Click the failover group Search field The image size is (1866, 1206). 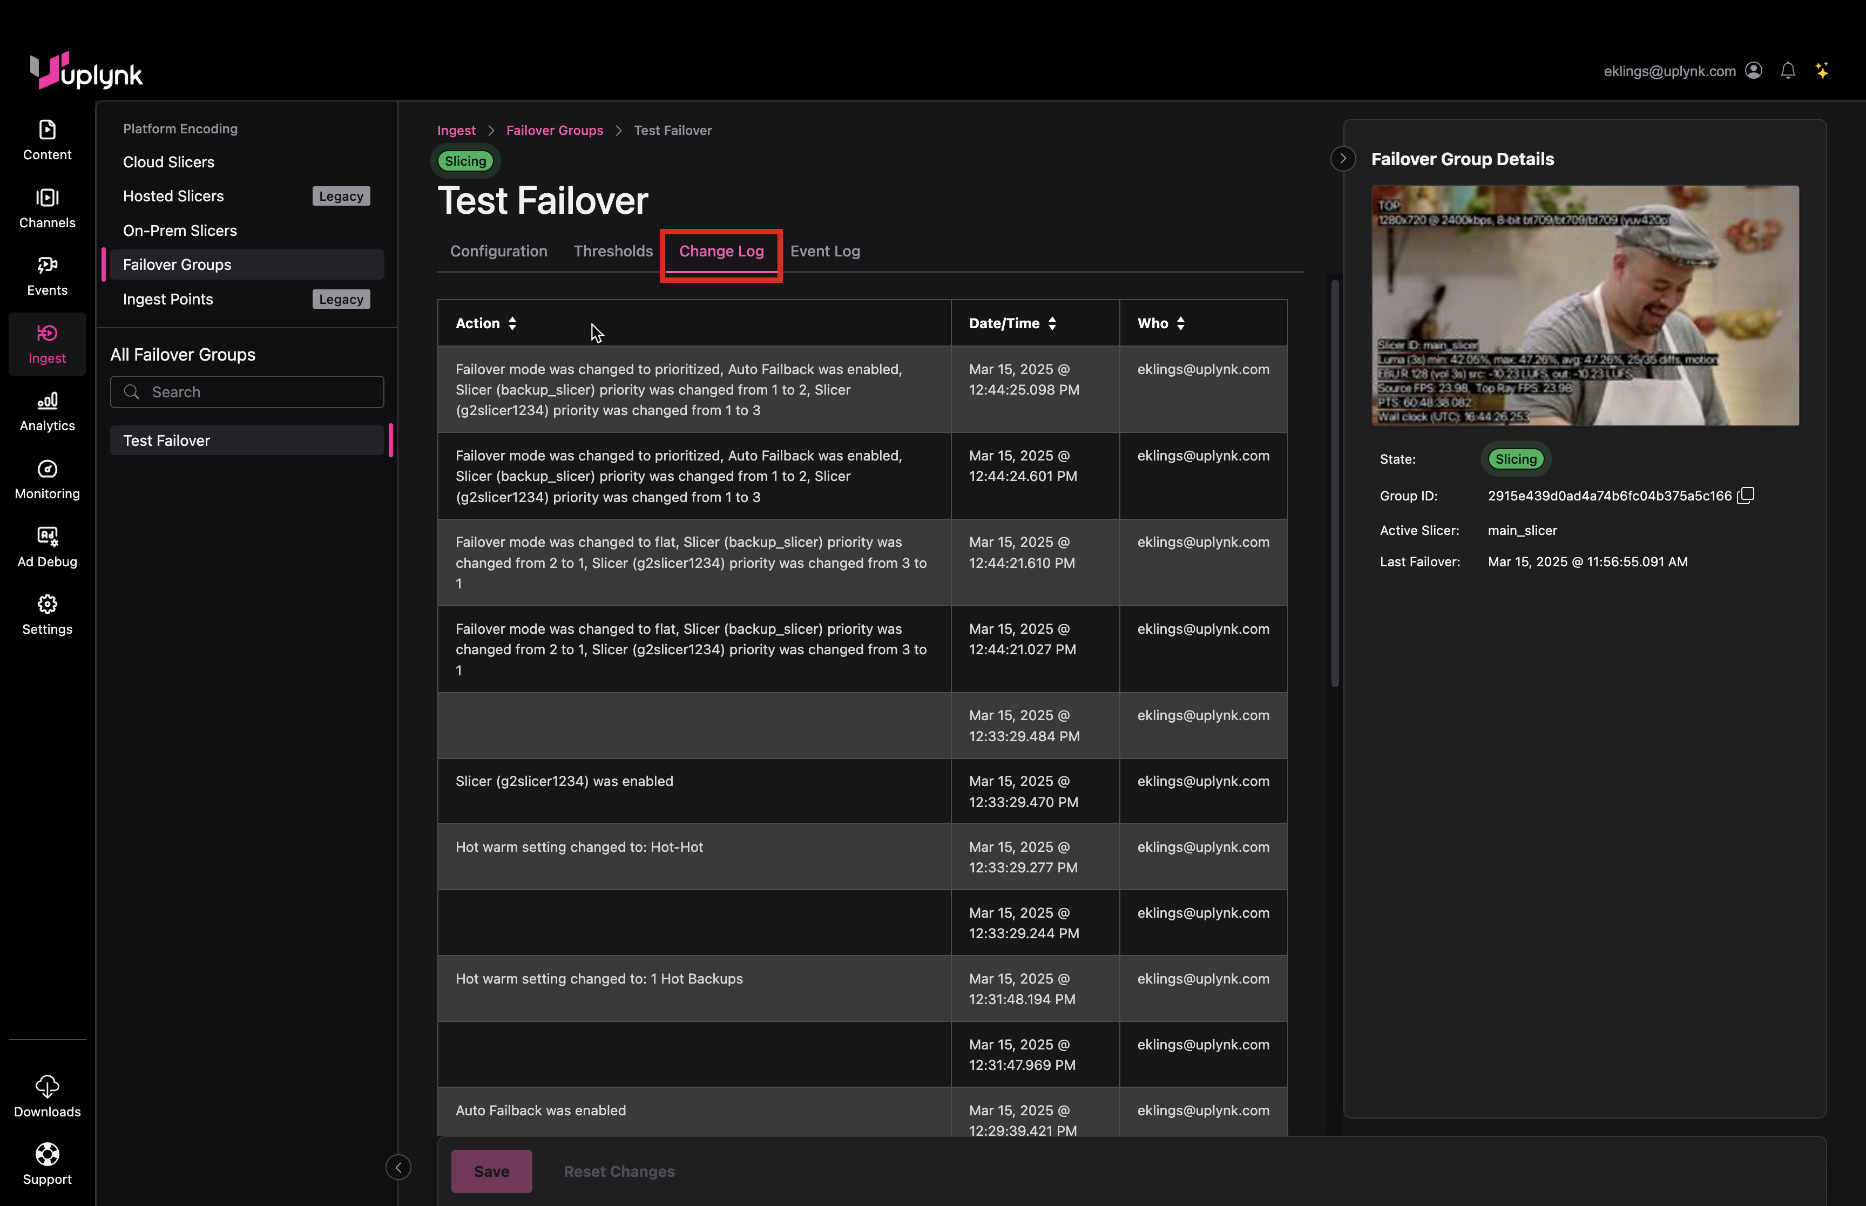tap(247, 392)
